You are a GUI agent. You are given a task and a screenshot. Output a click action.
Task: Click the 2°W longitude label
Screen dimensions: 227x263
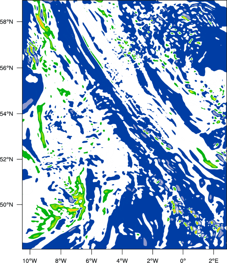[153, 261]
